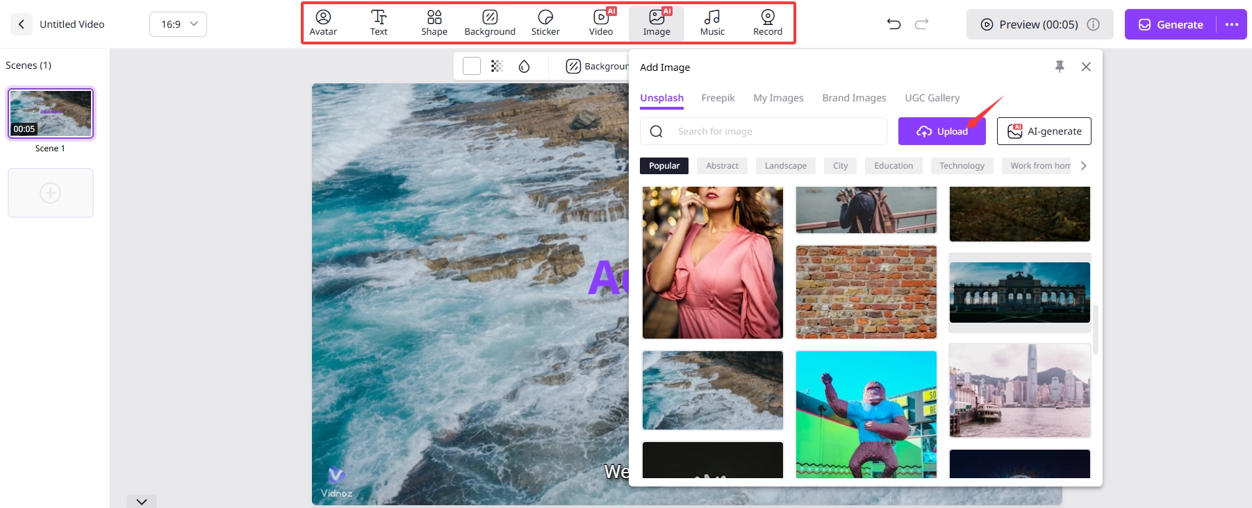Close the Add Image panel
This screenshot has width=1252, height=508.
[x=1086, y=67]
